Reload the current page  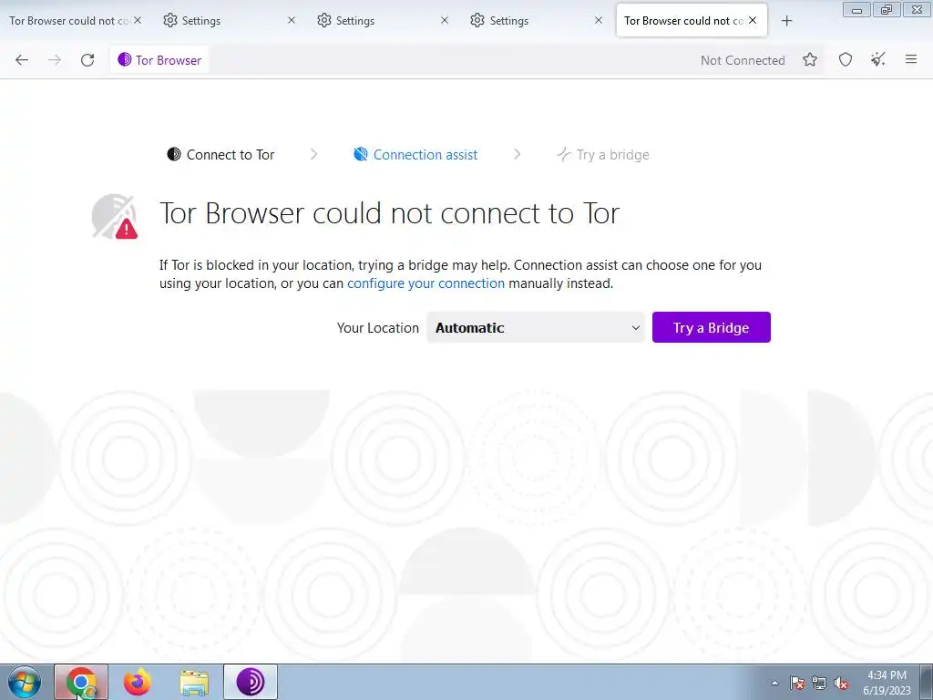tap(87, 60)
